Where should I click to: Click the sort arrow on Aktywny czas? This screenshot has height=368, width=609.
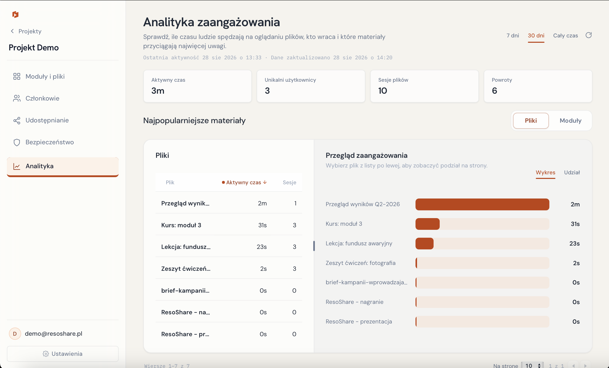point(265,182)
